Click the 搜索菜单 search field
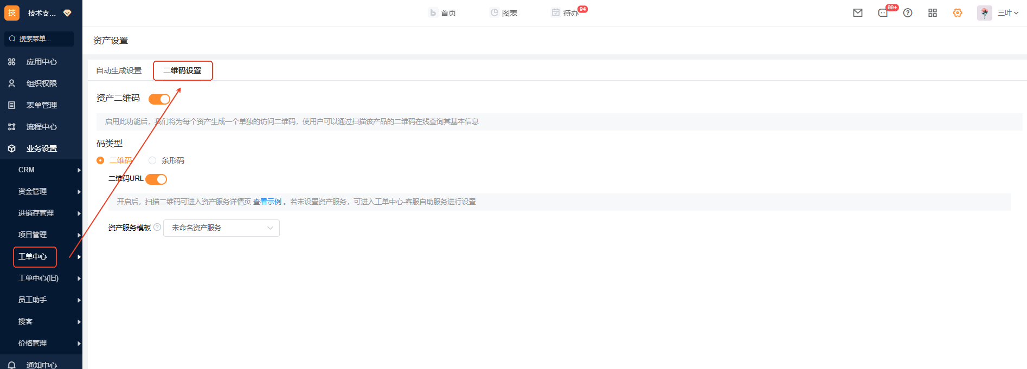The image size is (1027, 369). coord(39,39)
